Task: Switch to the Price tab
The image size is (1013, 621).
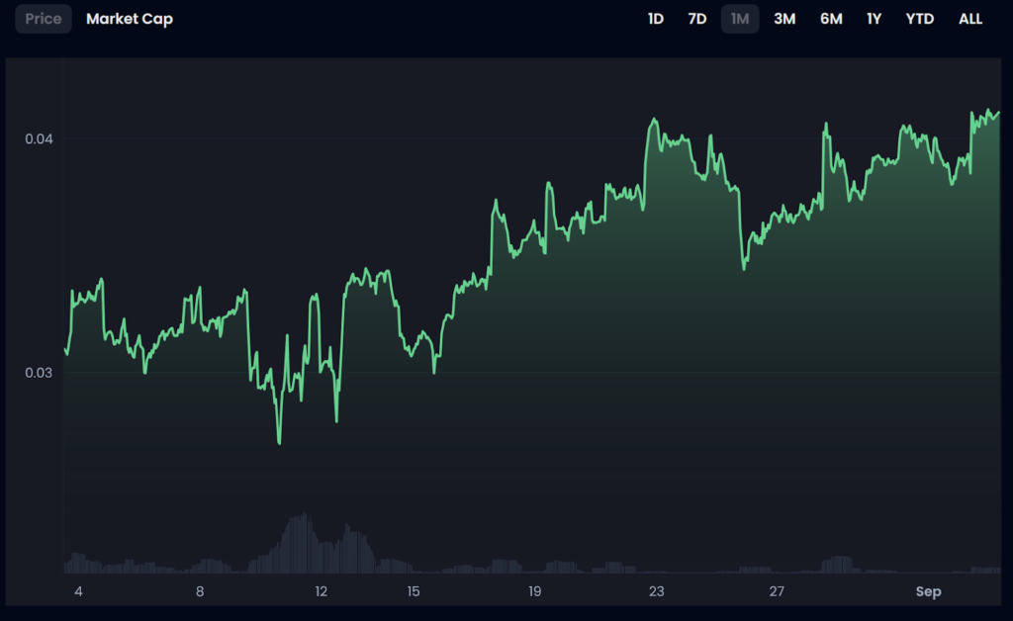Action: pyautogui.click(x=44, y=19)
